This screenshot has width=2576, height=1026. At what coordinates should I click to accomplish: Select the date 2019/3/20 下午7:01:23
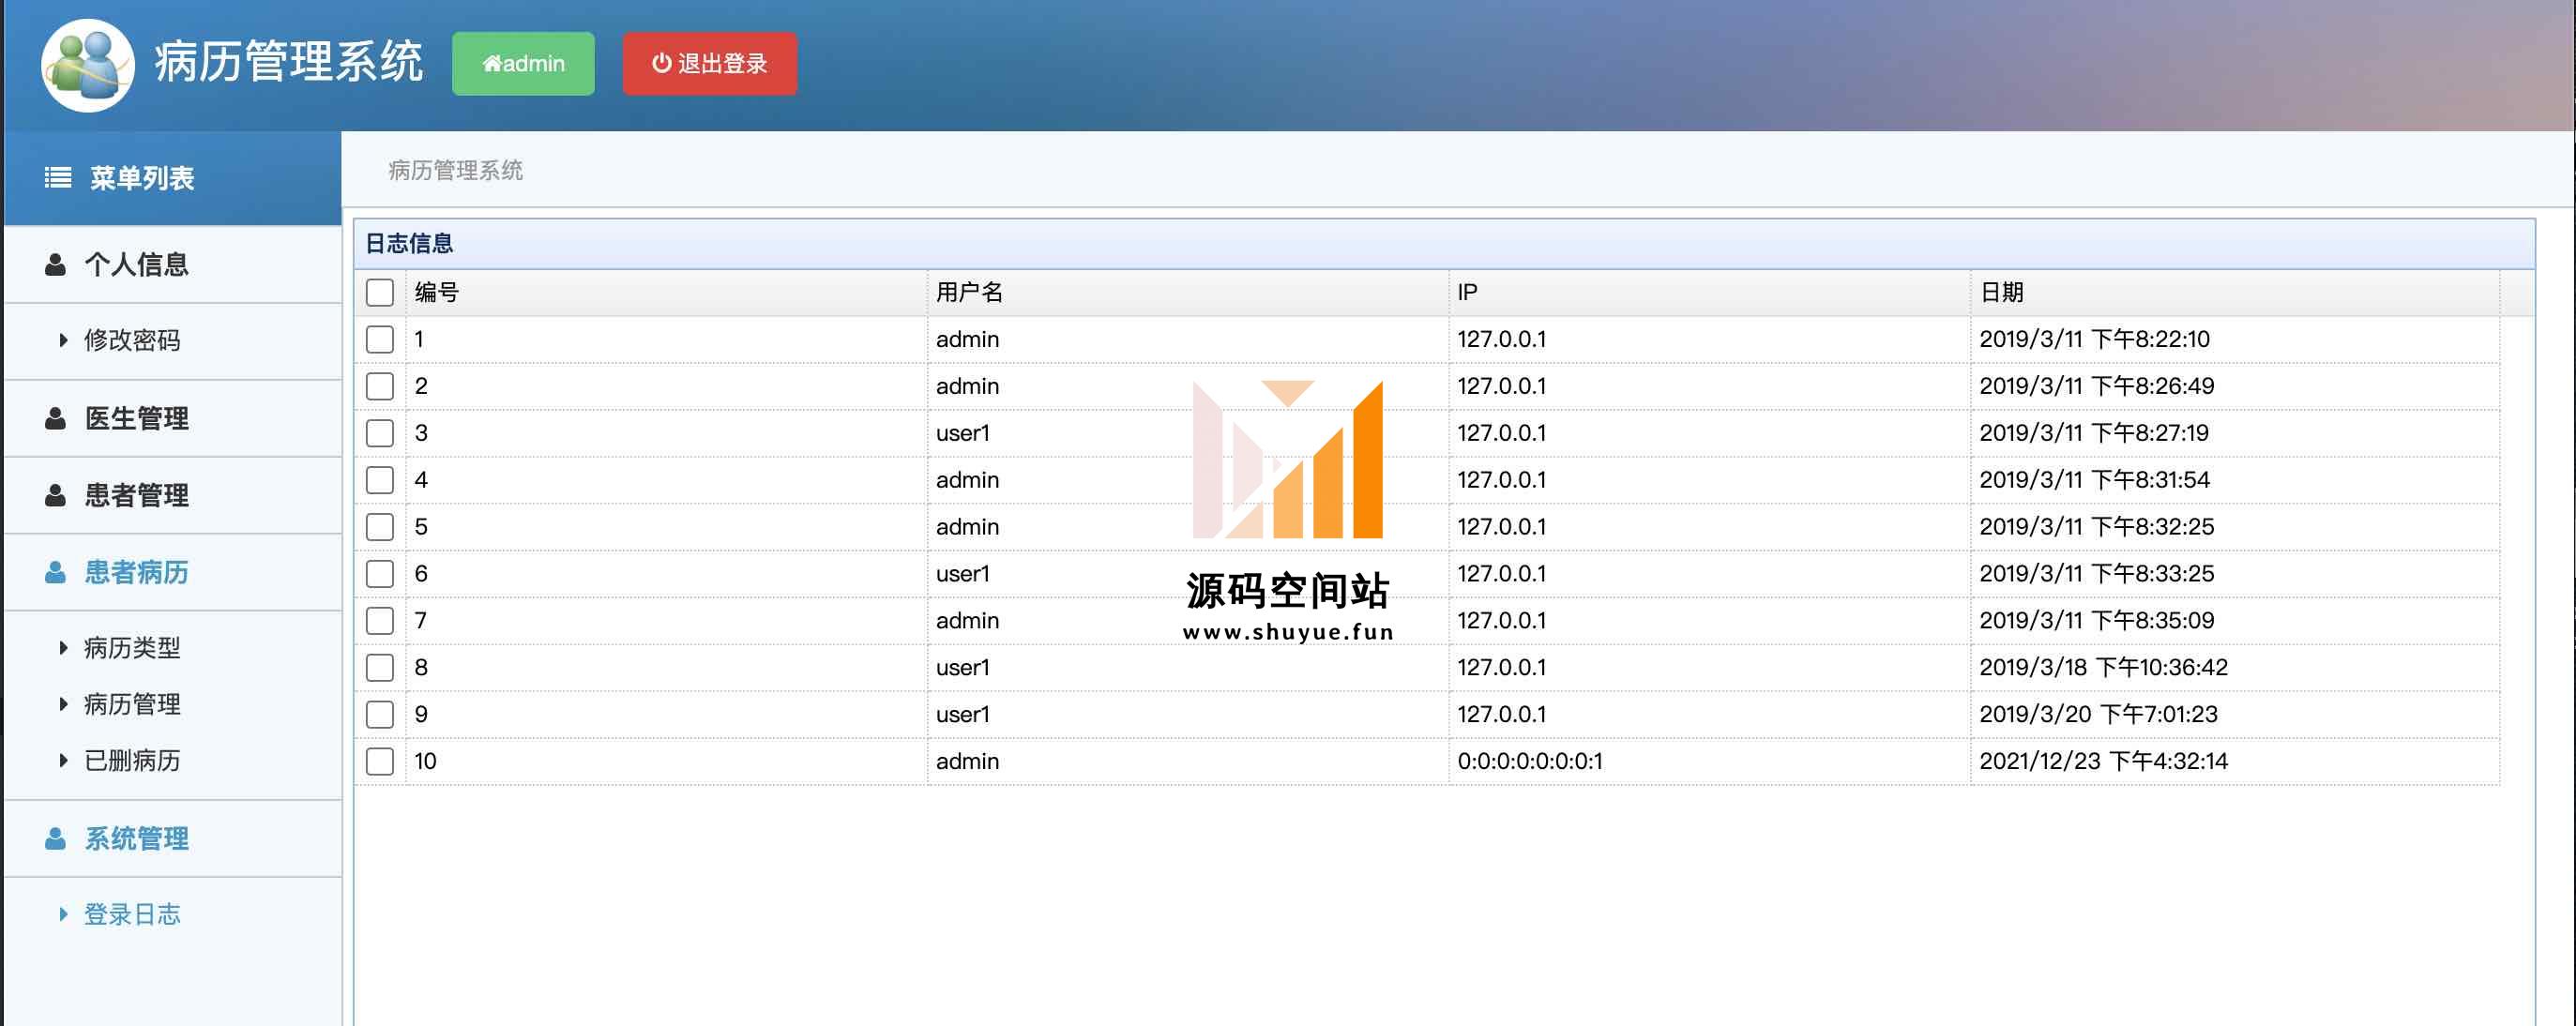pyautogui.click(x=2098, y=715)
